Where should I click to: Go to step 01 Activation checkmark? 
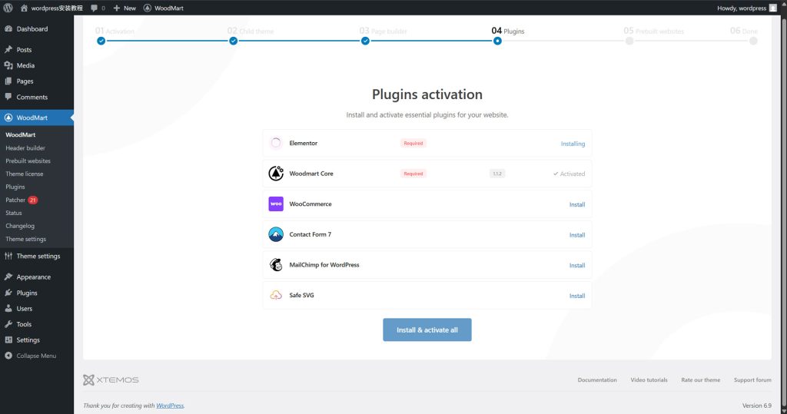[101, 41]
